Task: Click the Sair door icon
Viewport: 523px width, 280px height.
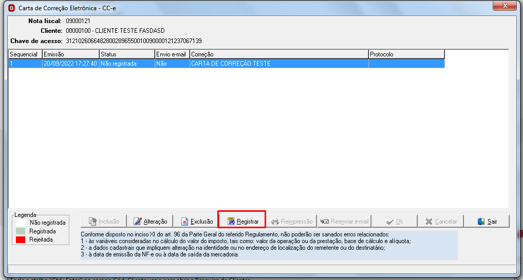Action: pyautogui.click(x=481, y=222)
